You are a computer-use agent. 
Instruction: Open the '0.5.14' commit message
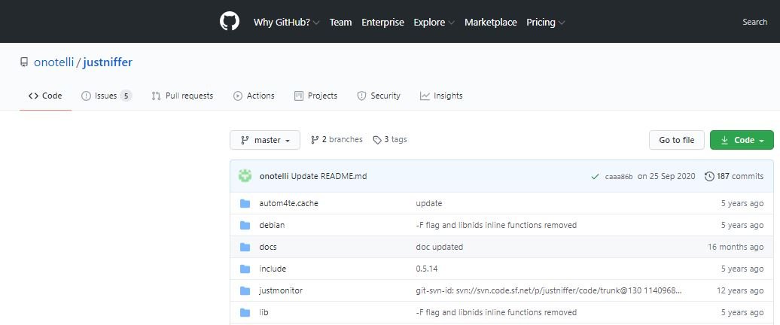(x=427, y=269)
